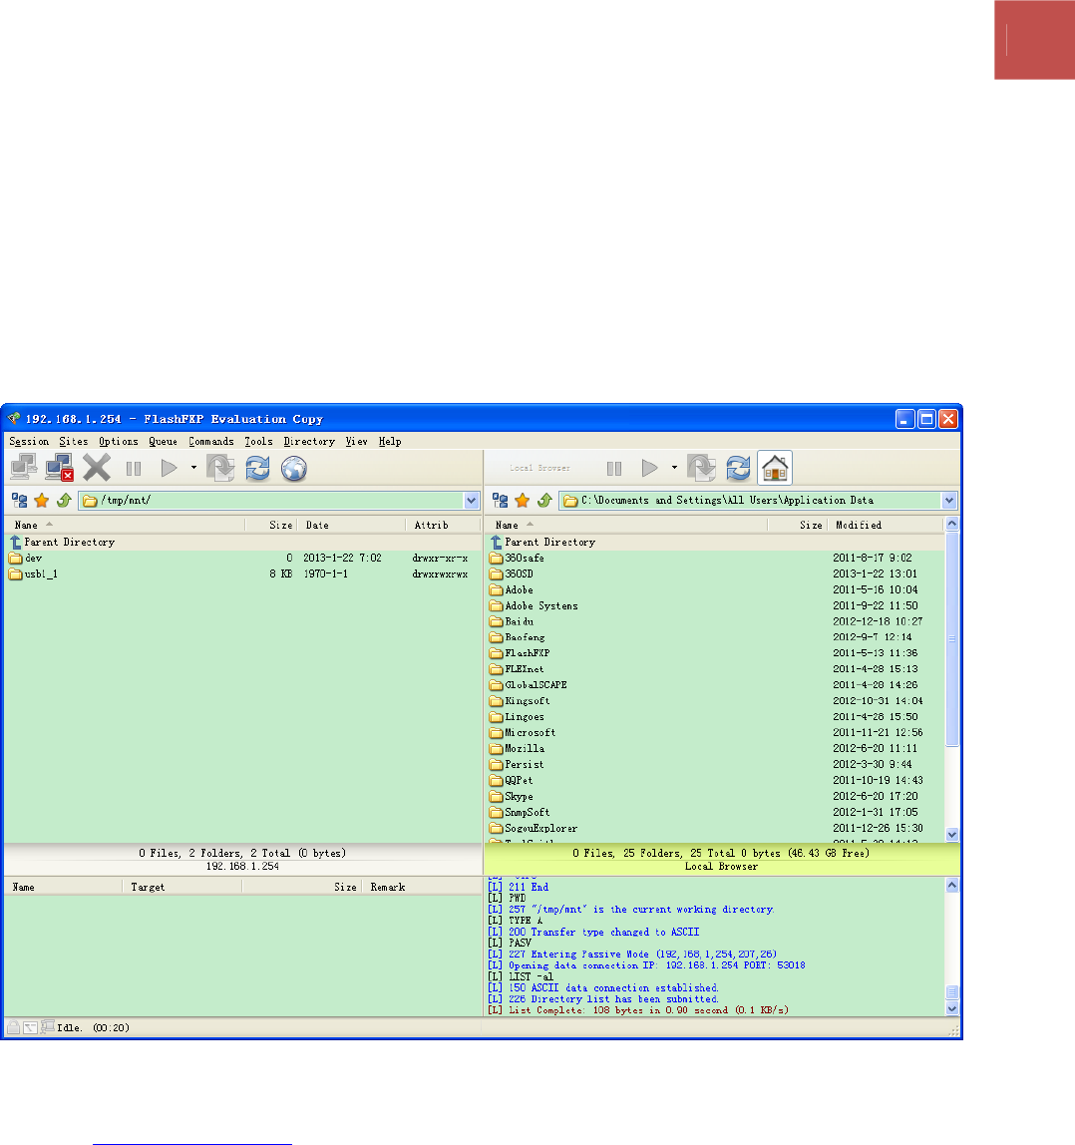Select Parent Directory in local pane
The width and height of the screenshot is (1075, 1145).
click(715, 542)
